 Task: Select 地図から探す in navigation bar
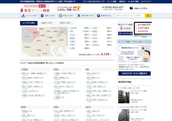pos(66,16)
